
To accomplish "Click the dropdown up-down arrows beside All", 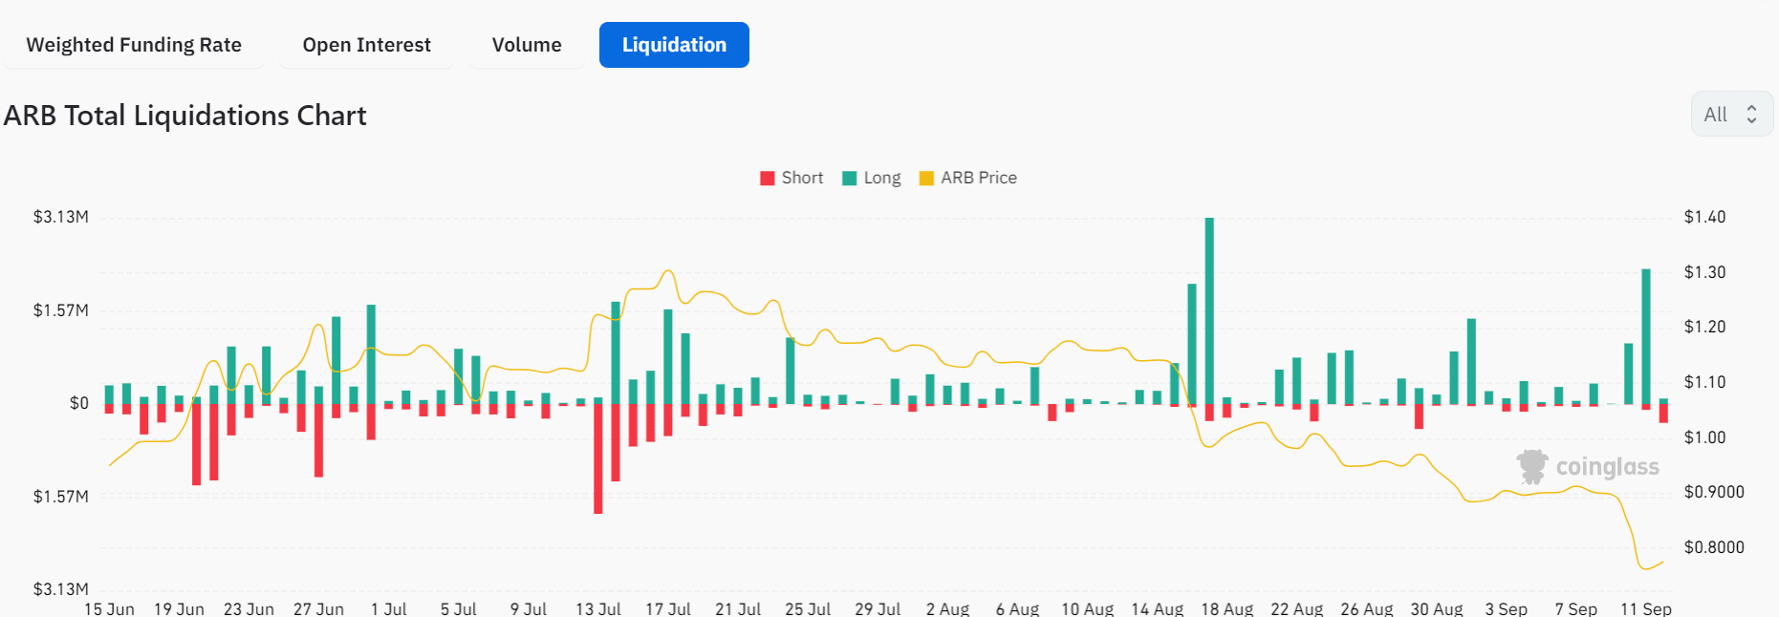I will [x=1751, y=115].
